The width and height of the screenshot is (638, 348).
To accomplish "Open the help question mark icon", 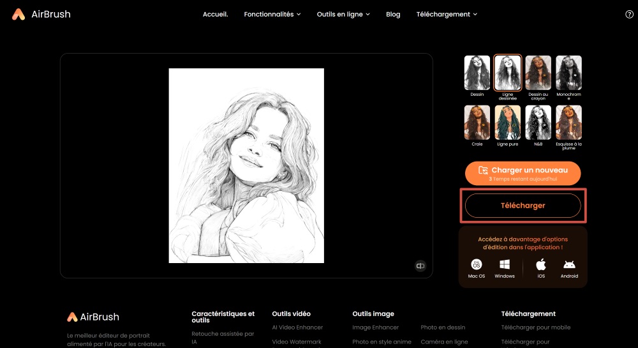I will 629,14.
